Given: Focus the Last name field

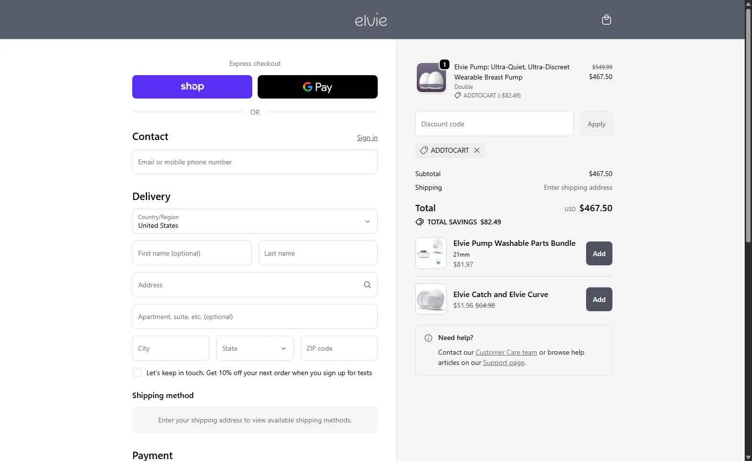Looking at the screenshot, I should click(318, 253).
